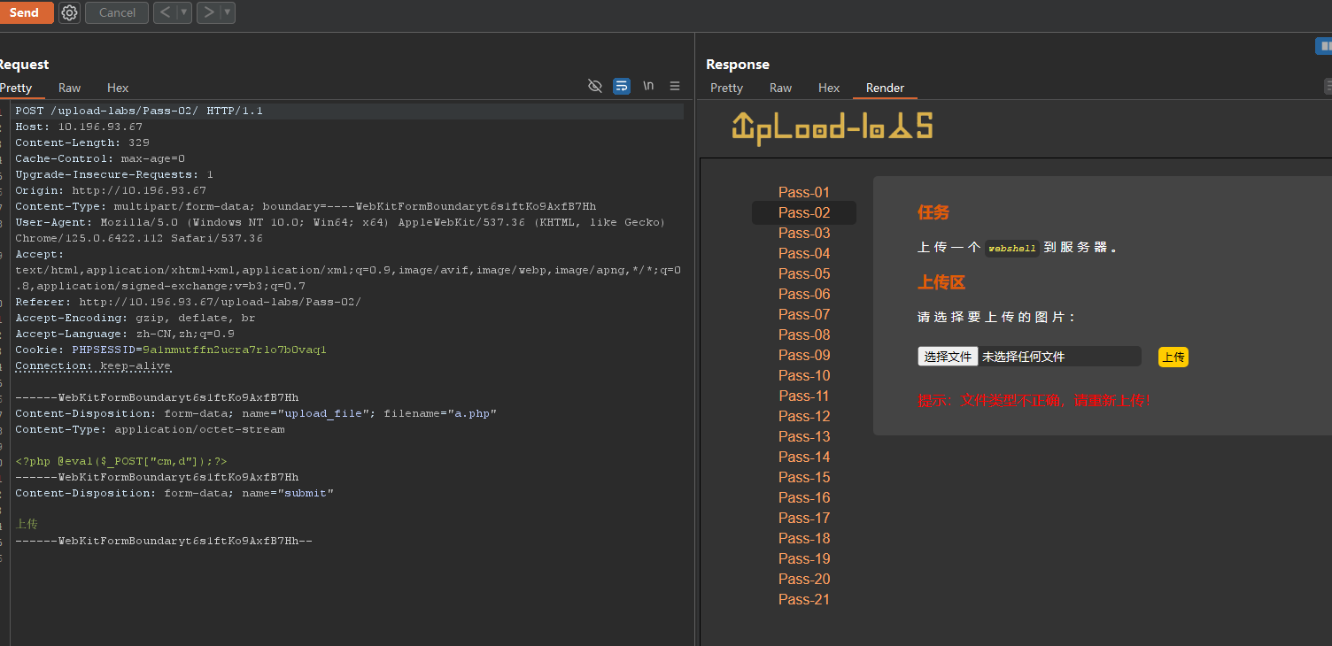1332x646 pixels.
Task: Open the previous-request history dropdown arrow
Action: 184,12
